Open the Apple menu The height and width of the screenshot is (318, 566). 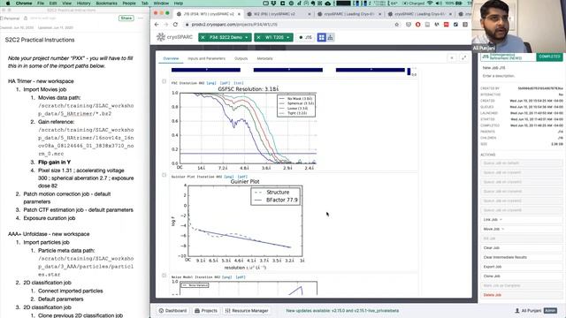[x=8, y=3]
